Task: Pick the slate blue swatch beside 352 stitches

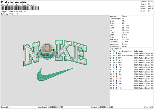Action: (x=117, y=65)
